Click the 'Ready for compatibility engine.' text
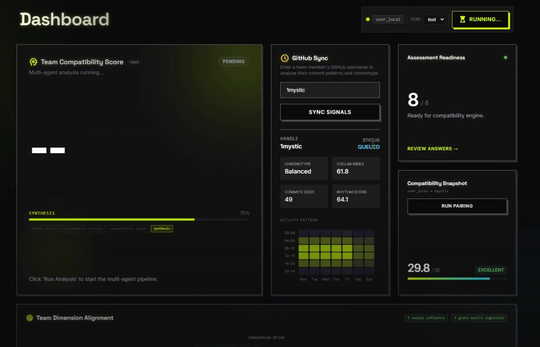The height and width of the screenshot is (347, 540). tap(446, 116)
